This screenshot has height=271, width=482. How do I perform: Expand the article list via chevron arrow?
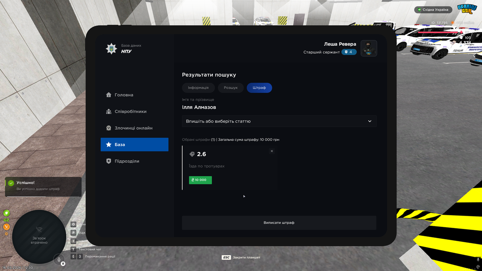[x=370, y=121]
